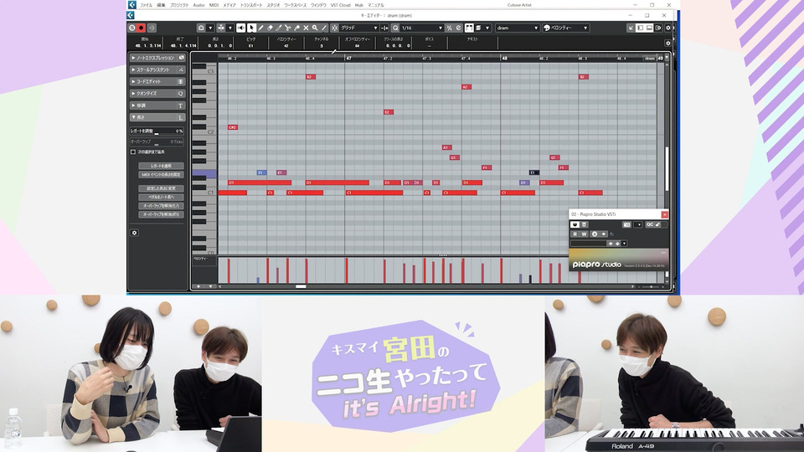Open Hub menu
804x452 pixels.
pos(359,5)
